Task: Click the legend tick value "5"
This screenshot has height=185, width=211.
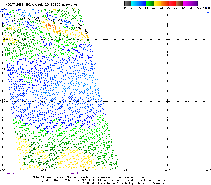Action: (132, 8)
